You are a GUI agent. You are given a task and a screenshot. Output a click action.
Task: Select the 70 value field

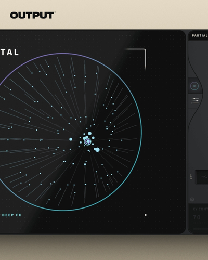point(197,217)
